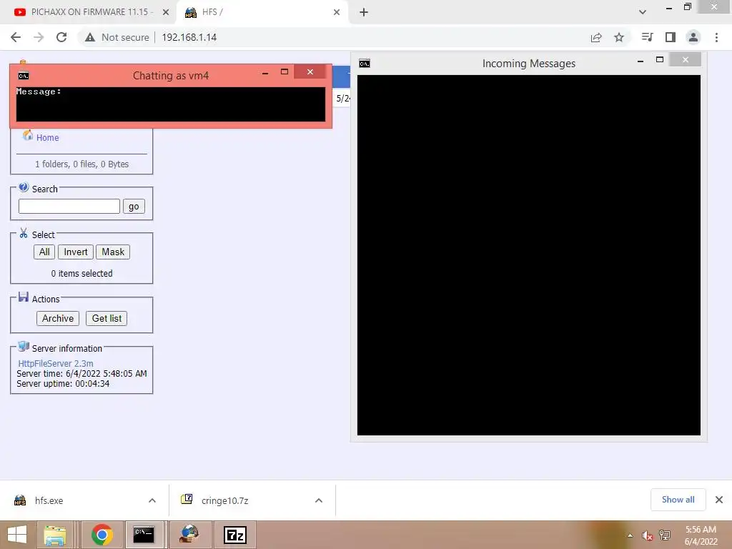Click the Incoming Messages console icon
The height and width of the screenshot is (549, 732).
coord(365,64)
